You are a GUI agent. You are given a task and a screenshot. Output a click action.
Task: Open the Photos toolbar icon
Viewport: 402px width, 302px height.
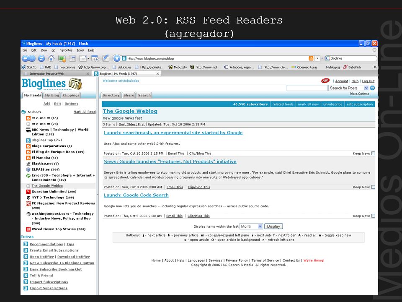pyautogui.click(x=62, y=59)
